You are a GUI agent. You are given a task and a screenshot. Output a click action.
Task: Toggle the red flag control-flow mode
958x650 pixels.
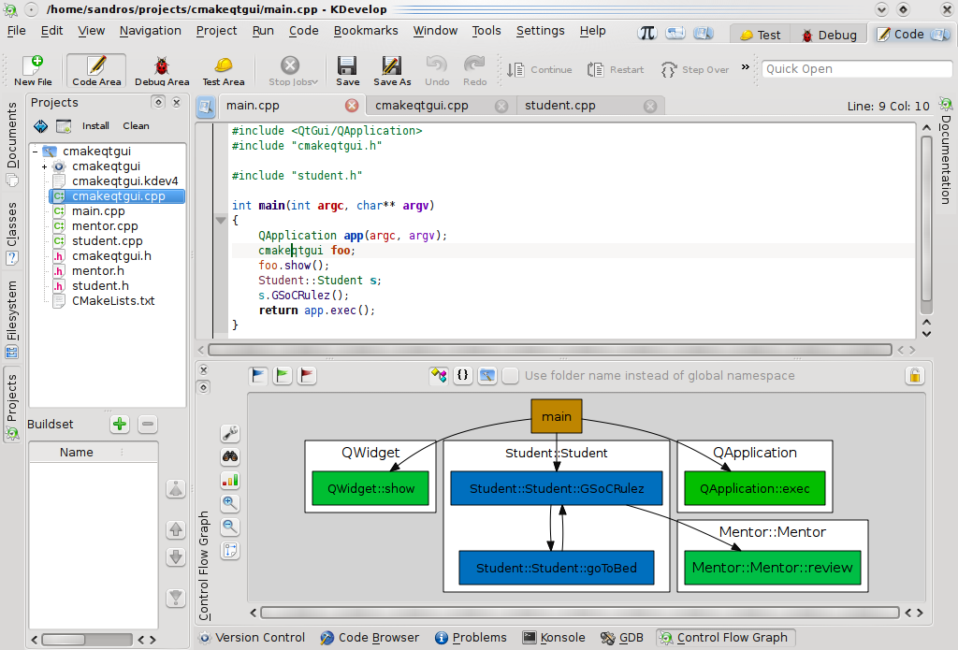306,374
